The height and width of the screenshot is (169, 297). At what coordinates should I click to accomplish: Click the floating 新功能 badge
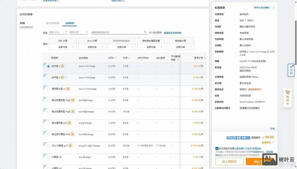(x=291, y=70)
